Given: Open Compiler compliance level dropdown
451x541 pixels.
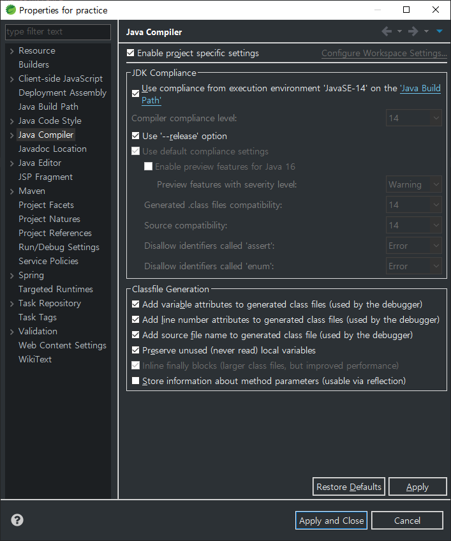Looking at the screenshot, I should pyautogui.click(x=414, y=118).
